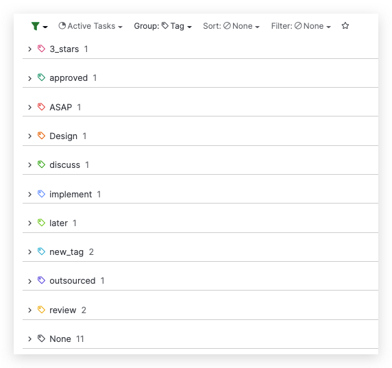Click the green filter funnel icon
Screen dimensions: 392x368
click(35, 26)
